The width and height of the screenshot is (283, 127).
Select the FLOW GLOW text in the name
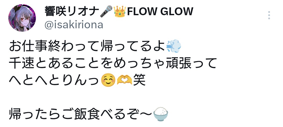point(160,12)
